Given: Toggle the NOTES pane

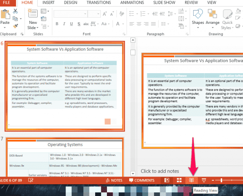Looking at the screenshot, I should point(114,180).
